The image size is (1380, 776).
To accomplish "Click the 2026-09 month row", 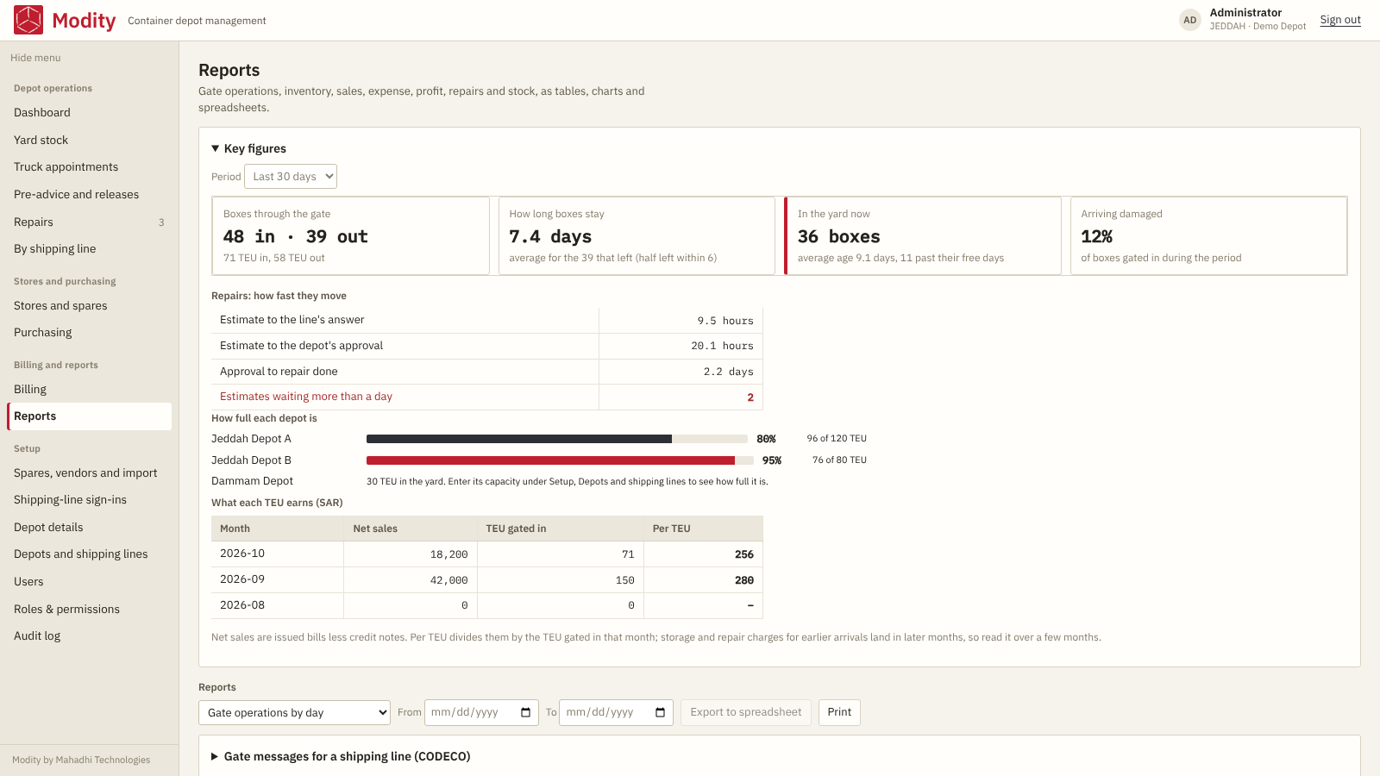I will 487,580.
